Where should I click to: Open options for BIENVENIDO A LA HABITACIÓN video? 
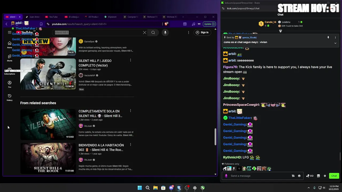coord(130,145)
